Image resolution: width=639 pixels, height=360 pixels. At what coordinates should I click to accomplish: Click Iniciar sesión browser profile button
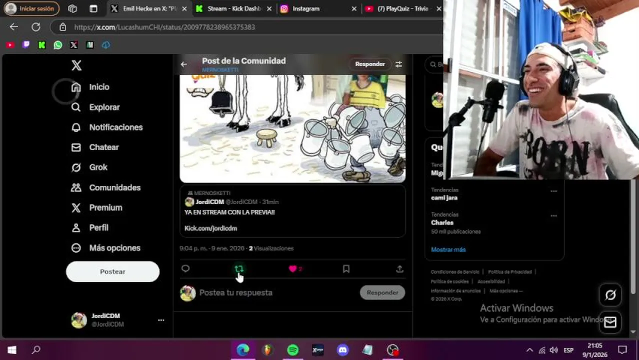click(31, 8)
